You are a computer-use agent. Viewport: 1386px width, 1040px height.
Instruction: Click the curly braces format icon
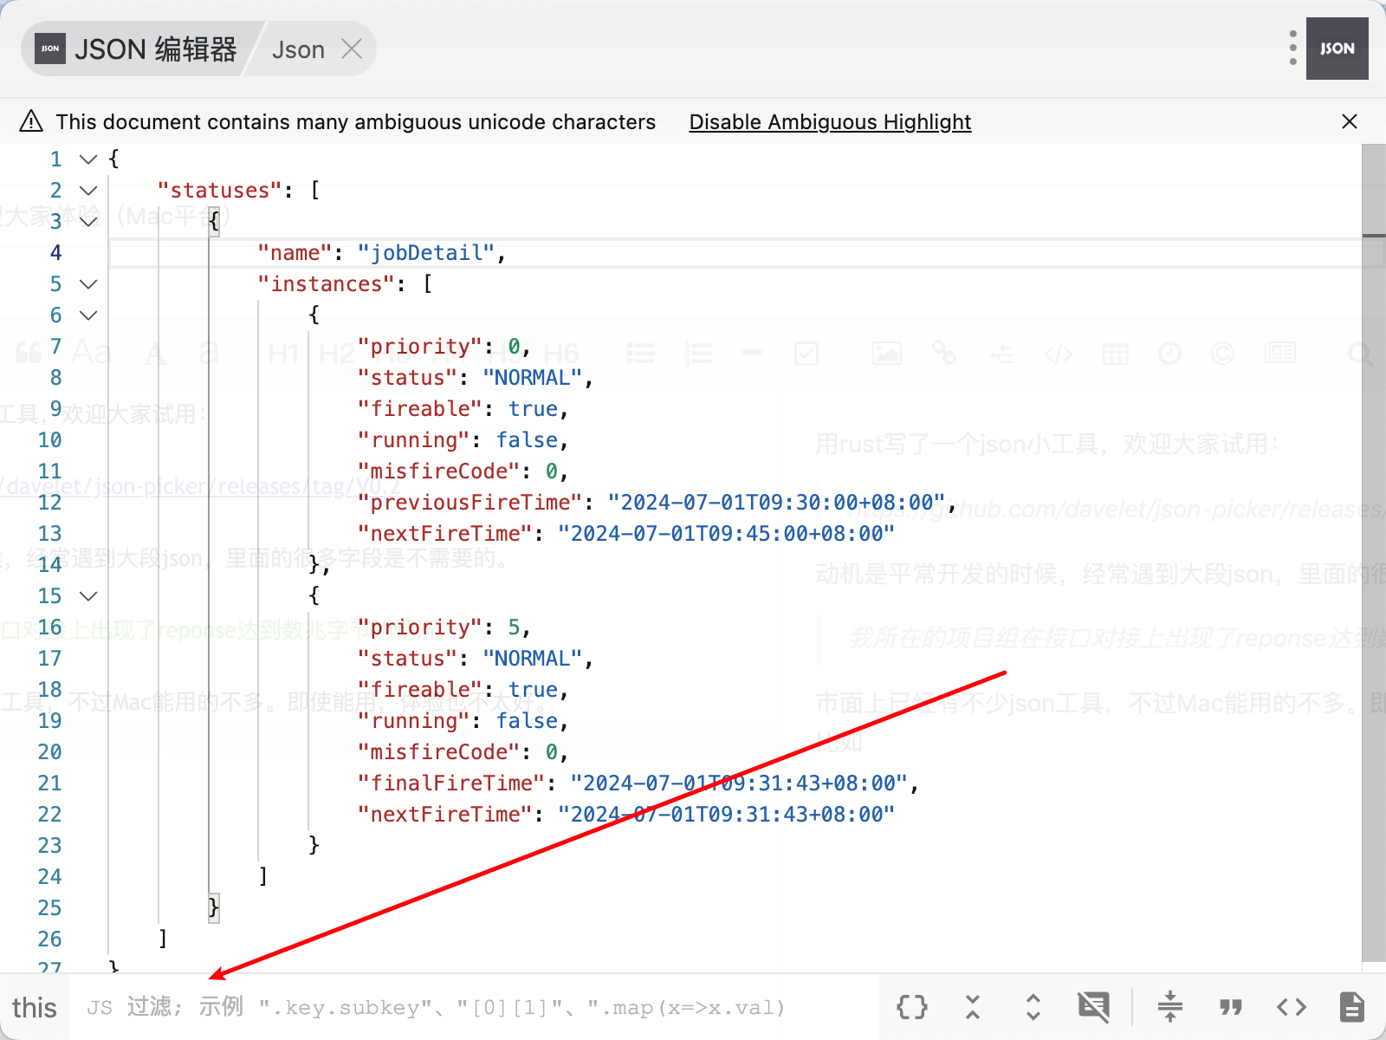tap(911, 1007)
